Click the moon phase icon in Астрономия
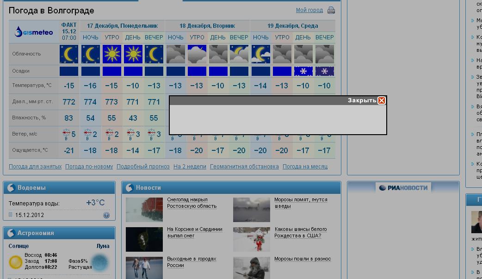 (x=100, y=262)
